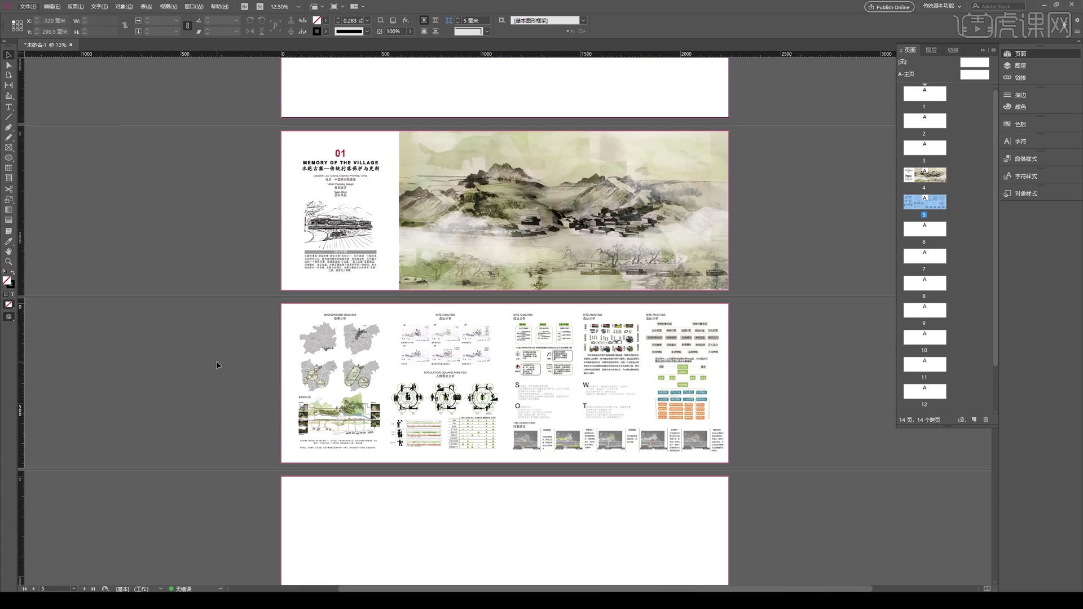
Task: Open Adobe Stock with the St icon
Action: coord(259,7)
